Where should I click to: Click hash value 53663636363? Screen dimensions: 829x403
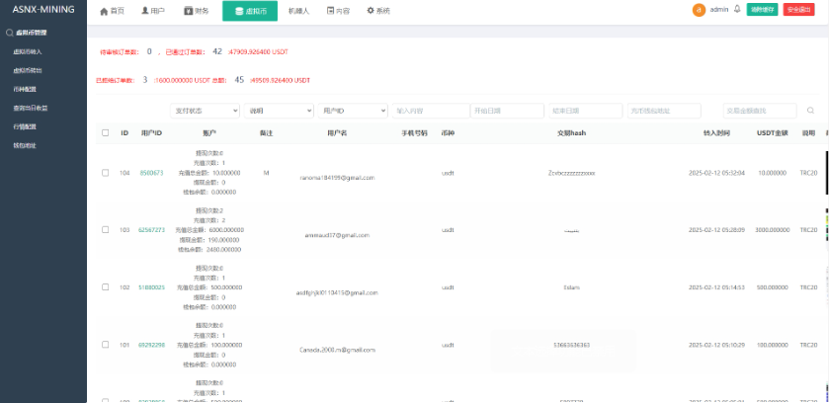571,345
